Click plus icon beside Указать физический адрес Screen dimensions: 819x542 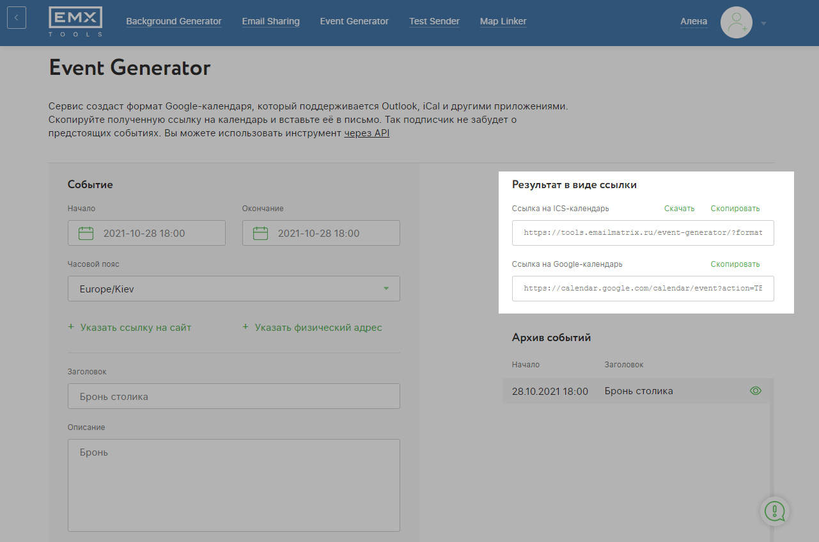pos(246,327)
